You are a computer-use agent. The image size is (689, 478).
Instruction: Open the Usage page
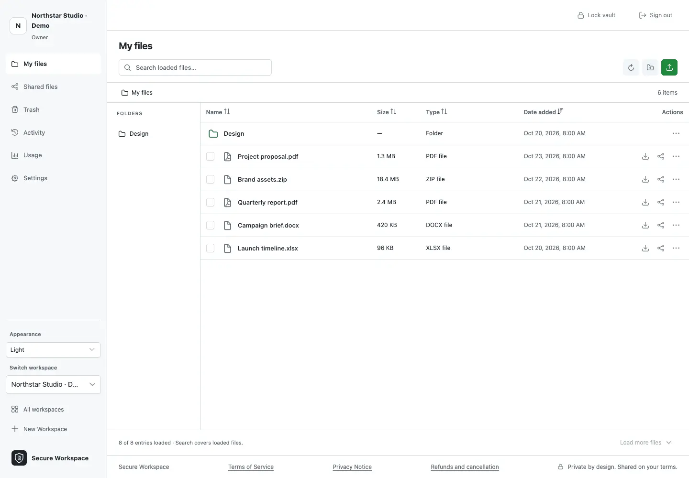53,155
